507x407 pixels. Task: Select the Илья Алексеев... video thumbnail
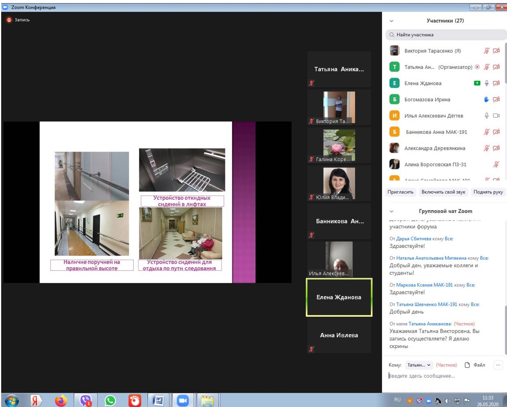coord(339,259)
